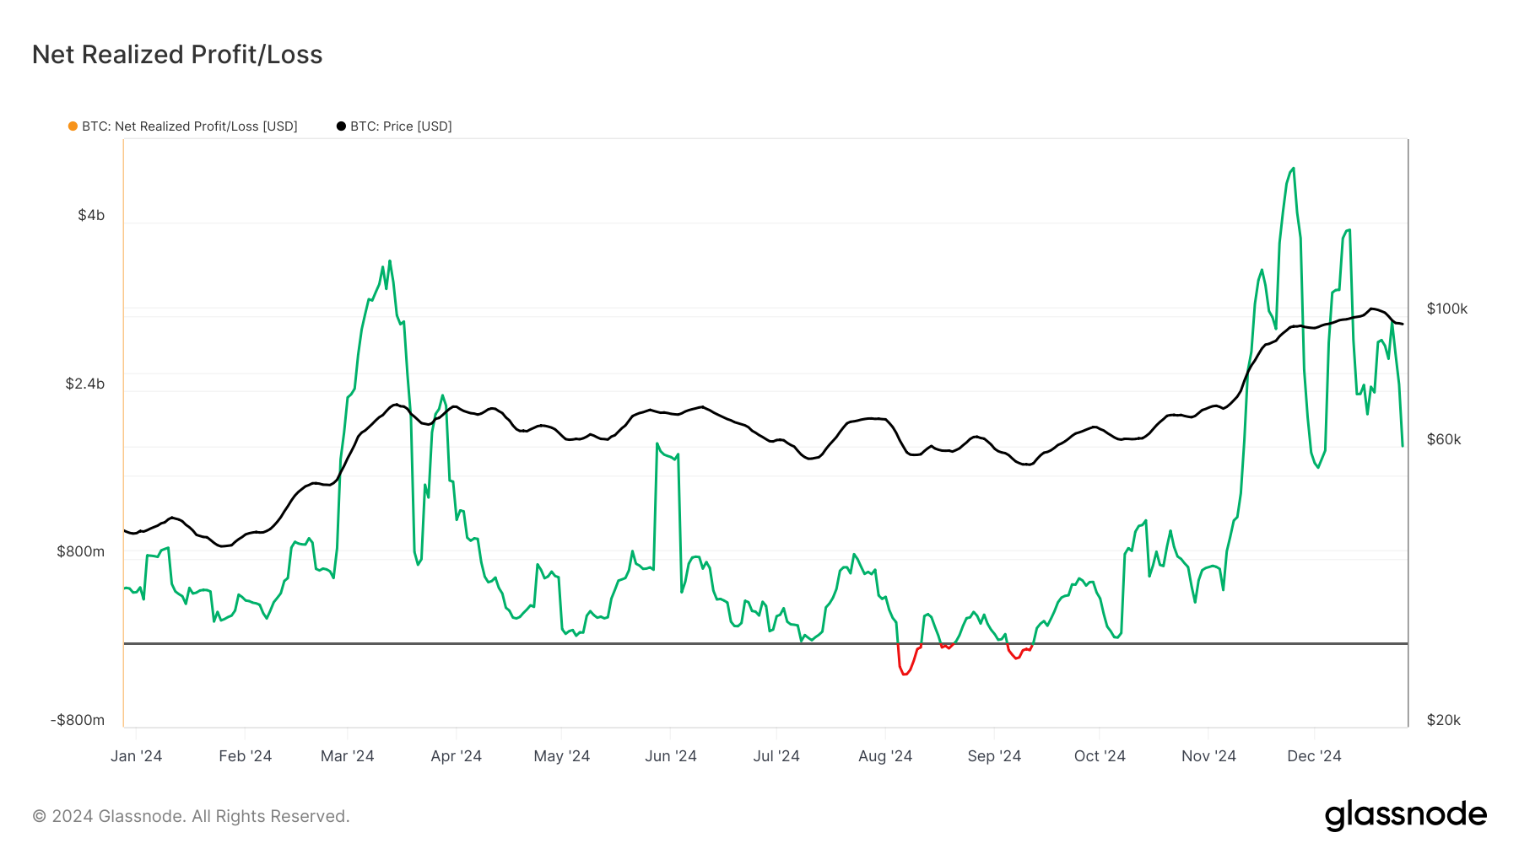Click the black BTC Price legend dot
Viewport: 1519px width, 854px height.
tap(341, 126)
